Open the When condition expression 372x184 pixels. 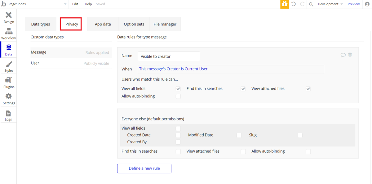pyautogui.click(x=231, y=69)
